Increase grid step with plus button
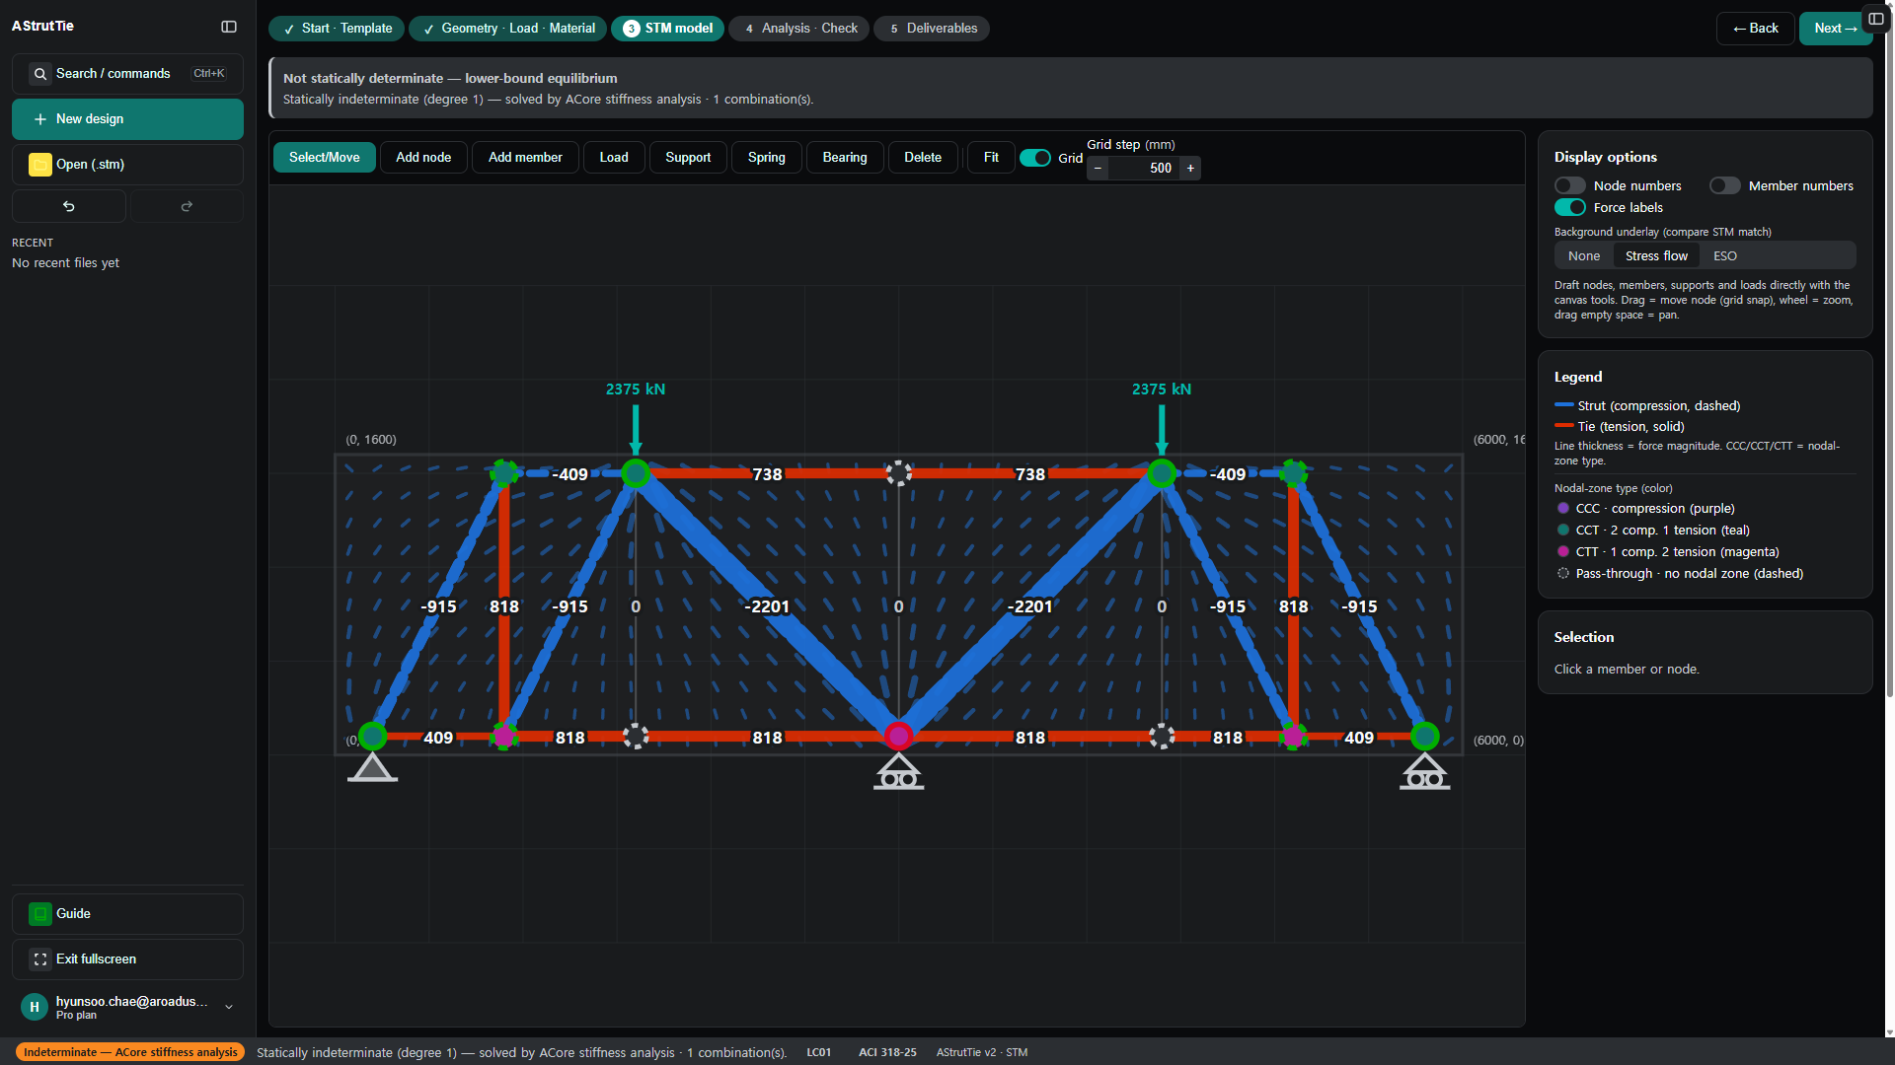1895x1065 pixels. (x=1190, y=169)
